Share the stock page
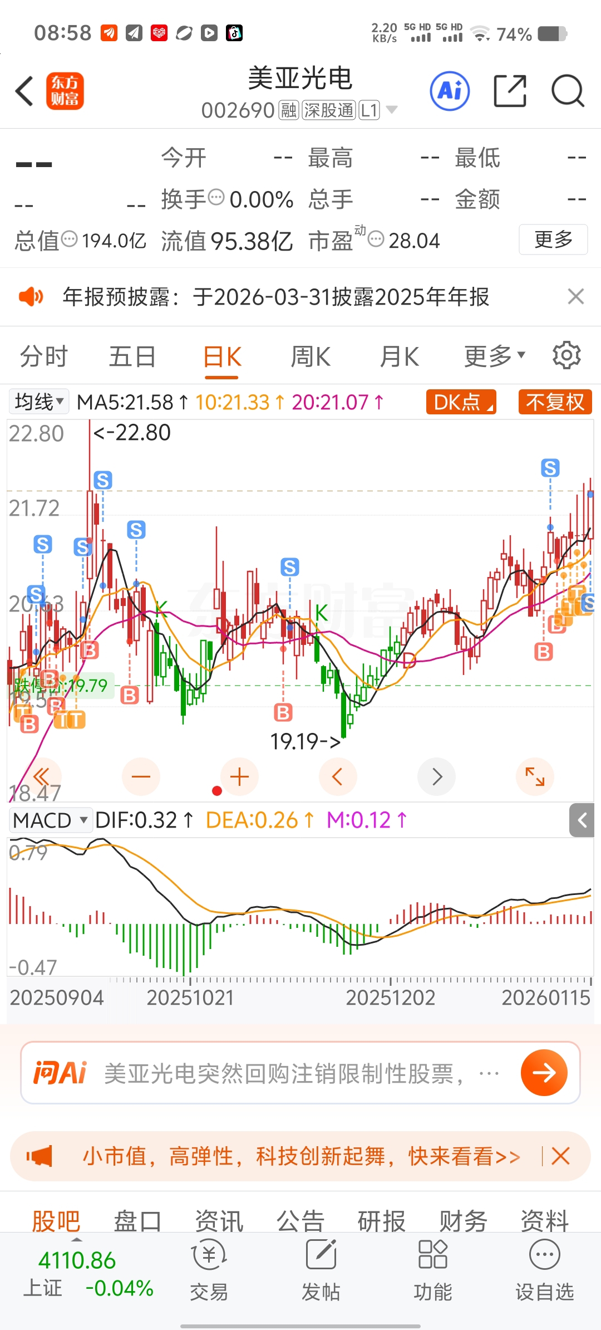This screenshot has width=601, height=1330. point(510,91)
